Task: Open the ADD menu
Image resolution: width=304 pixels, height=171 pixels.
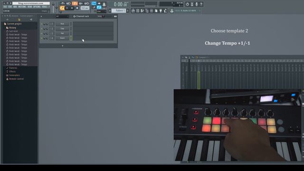Action: click(15, 7)
